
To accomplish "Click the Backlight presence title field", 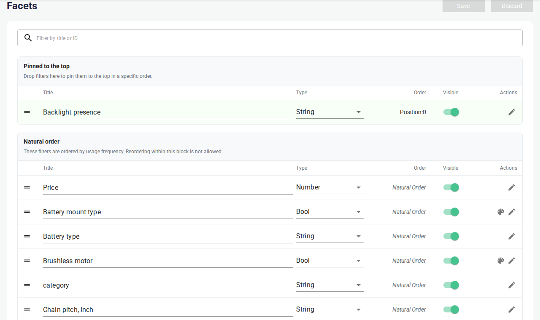I will [x=168, y=112].
